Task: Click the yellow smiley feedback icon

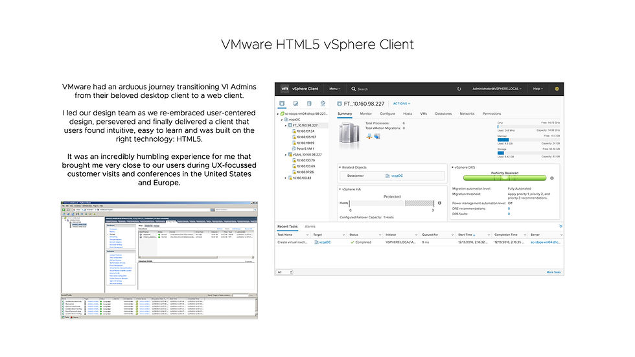Action: 557,89
